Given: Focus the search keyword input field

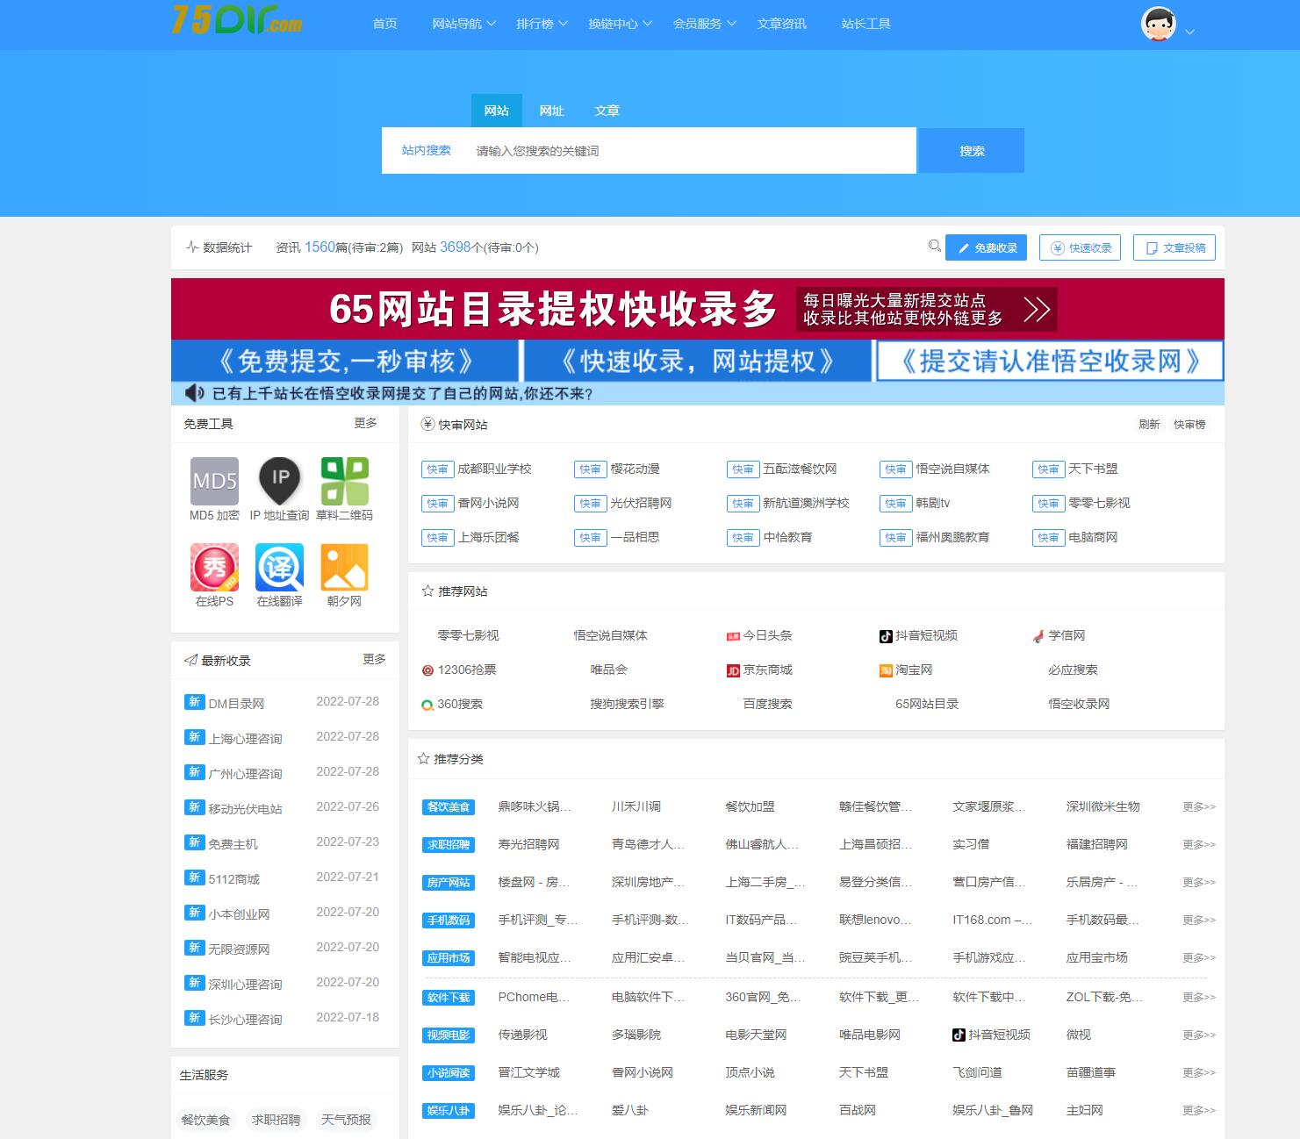Looking at the screenshot, I should [689, 151].
